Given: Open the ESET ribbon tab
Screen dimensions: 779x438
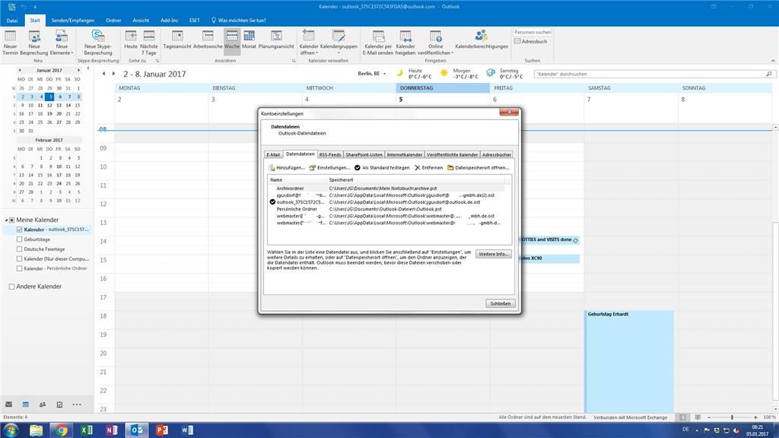Looking at the screenshot, I should pos(194,21).
